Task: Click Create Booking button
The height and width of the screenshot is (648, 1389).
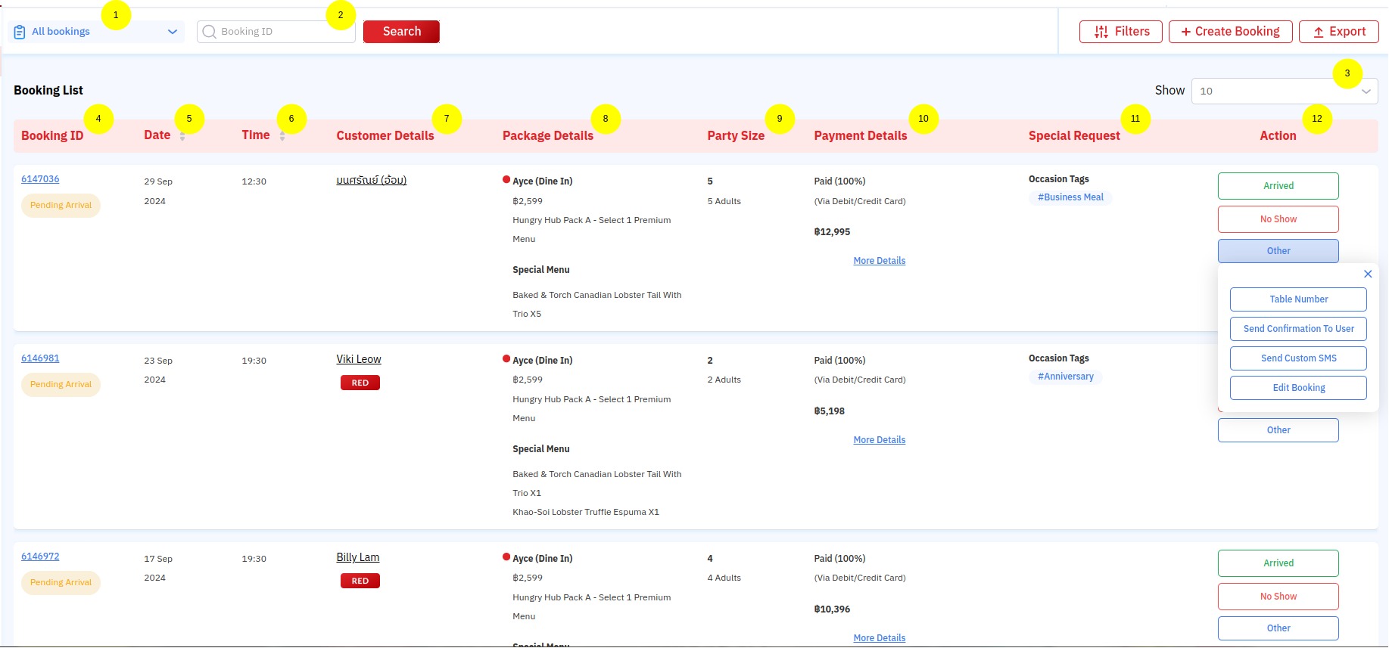Action: tap(1230, 32)
